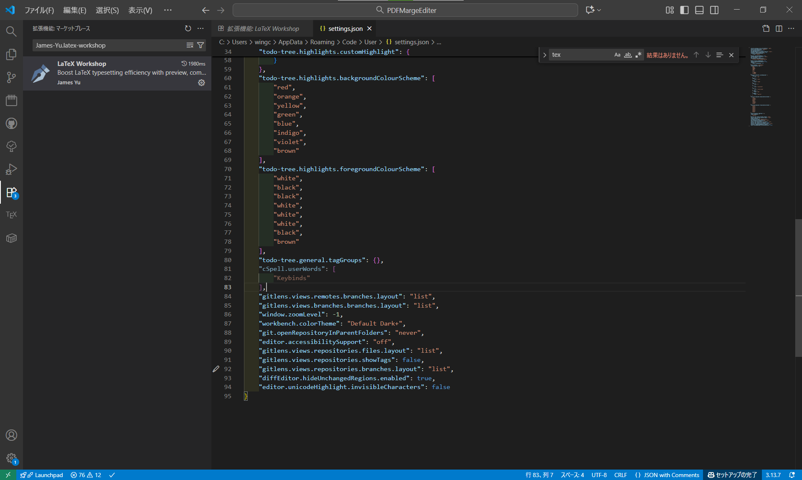The height and width of the screenshot is (480, 802).
Task: Click the CRLF line ending indicator
Action: (x=620, y=475)
